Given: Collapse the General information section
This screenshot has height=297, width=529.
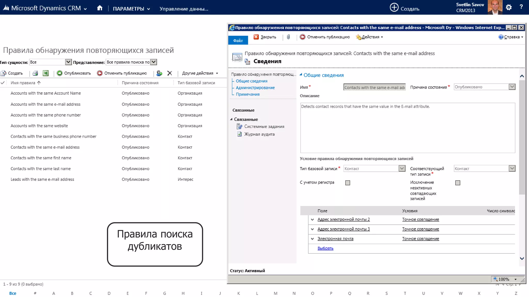Looking at the screenshot, I should tap(301, 75).
